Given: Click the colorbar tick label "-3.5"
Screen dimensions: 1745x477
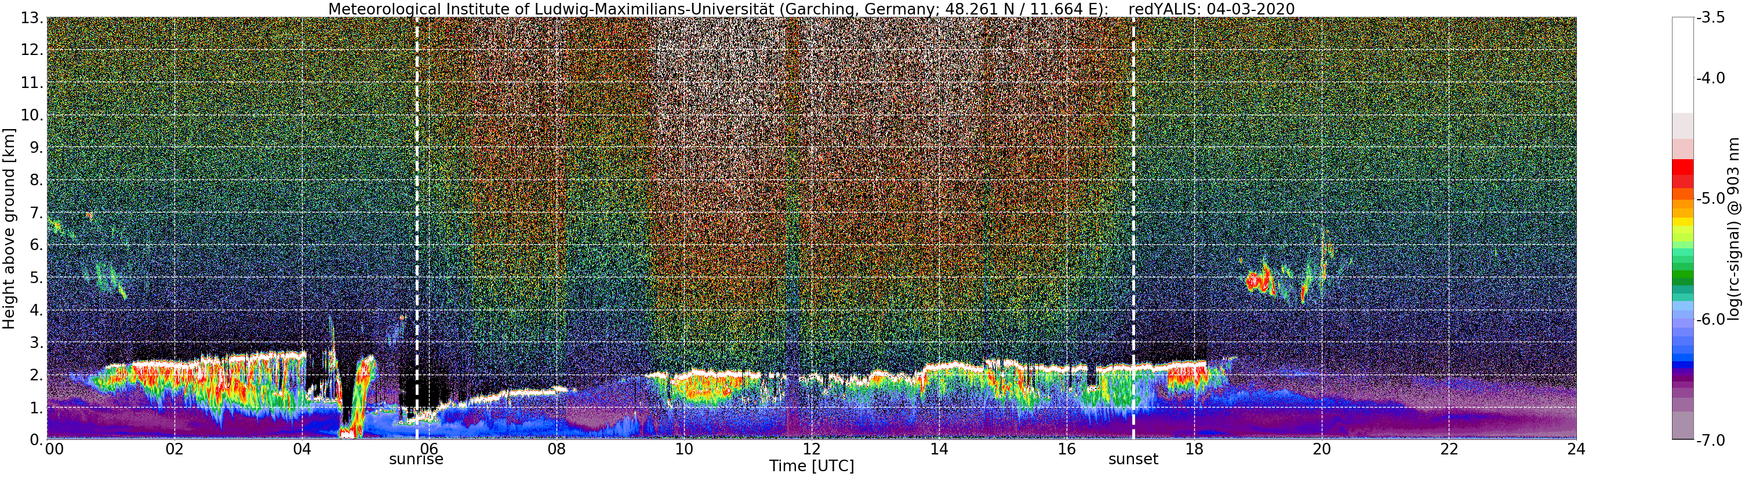Looking at the screenshot, I should 1710,17.
